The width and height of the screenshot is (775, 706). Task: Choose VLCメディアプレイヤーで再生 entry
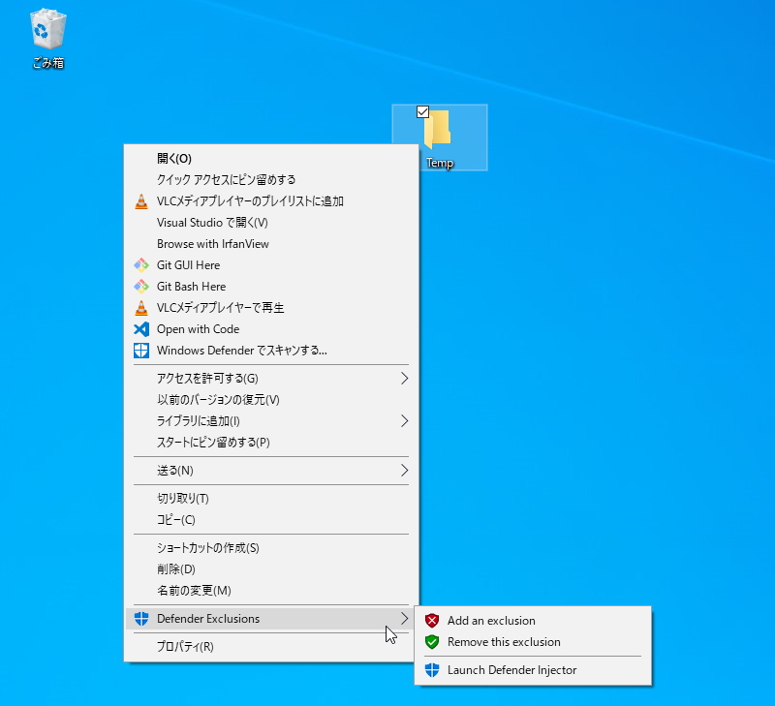pos(271,308)
